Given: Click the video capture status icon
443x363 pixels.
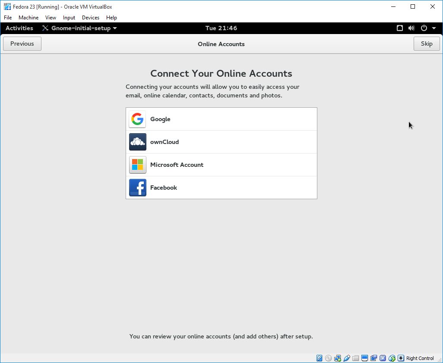Looking at the screenshot, I should coord(374,358).
